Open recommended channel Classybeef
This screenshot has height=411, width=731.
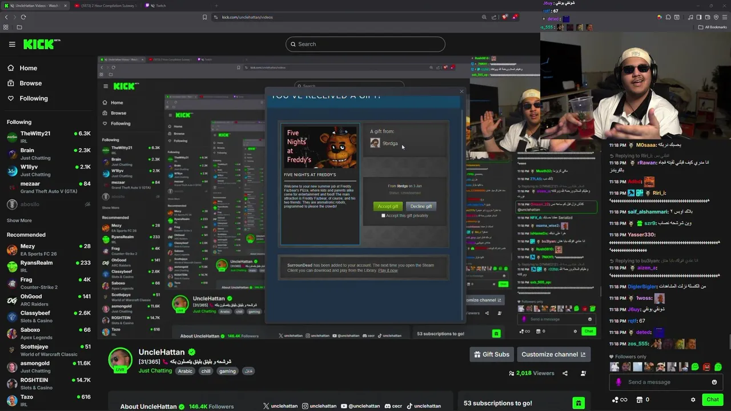[49, 316]
